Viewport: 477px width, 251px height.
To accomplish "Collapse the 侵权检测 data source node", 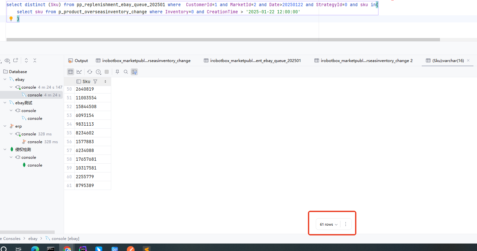I will pos(5,149).
